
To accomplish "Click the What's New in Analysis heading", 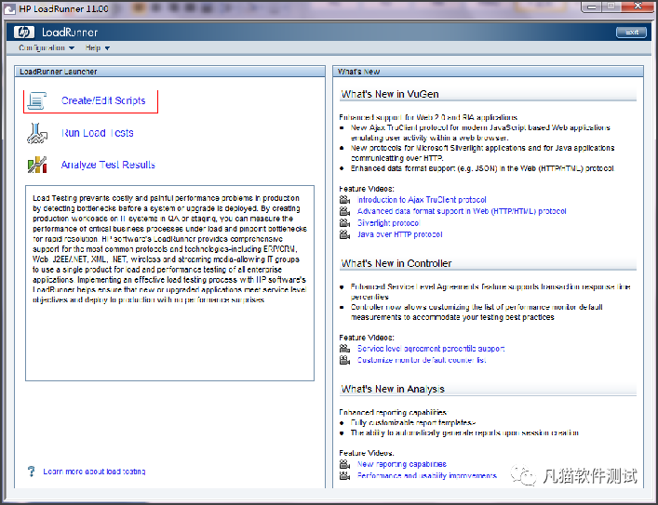I will click(x=393, y=389).
